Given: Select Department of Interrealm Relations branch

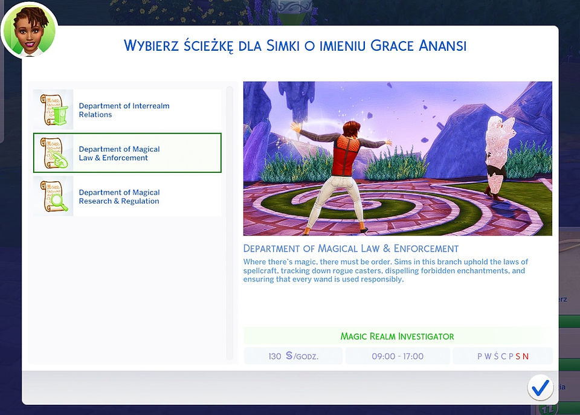Looking at the screenshot, I should (127, 110).
